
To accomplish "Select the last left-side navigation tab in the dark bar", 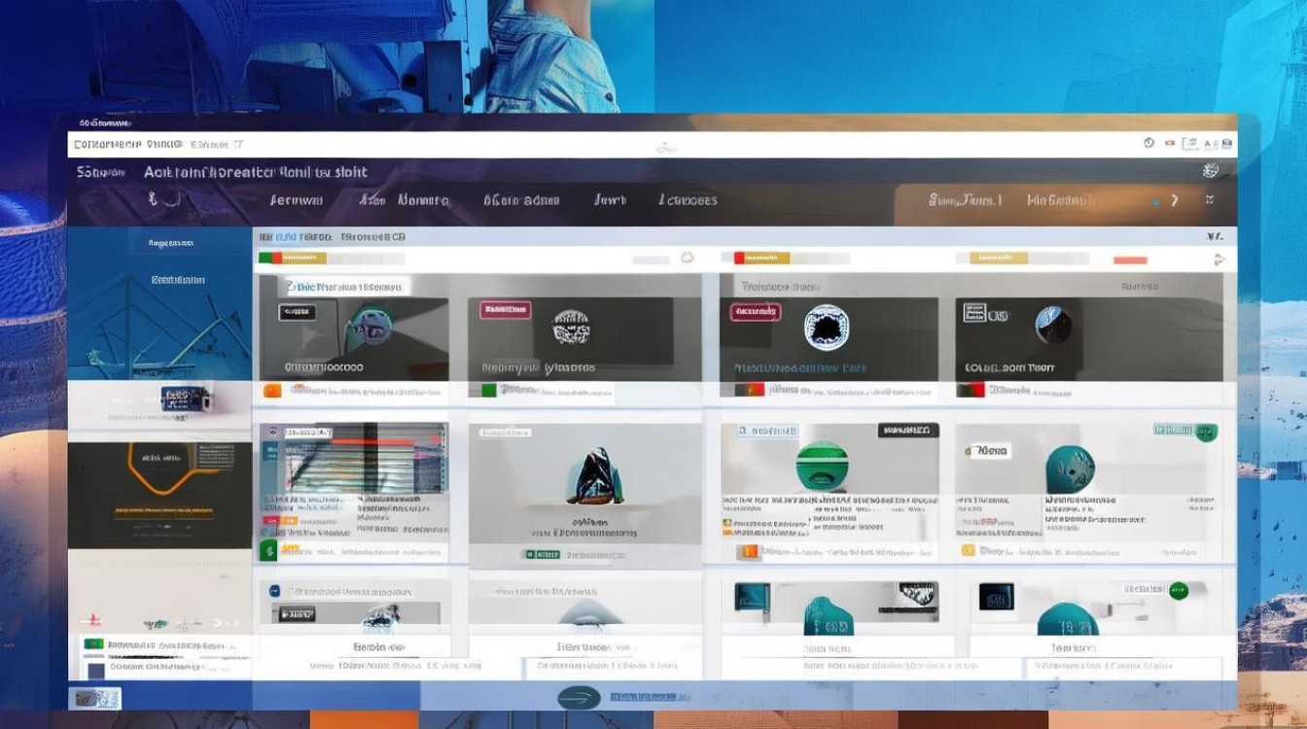I will pos(688,200).
